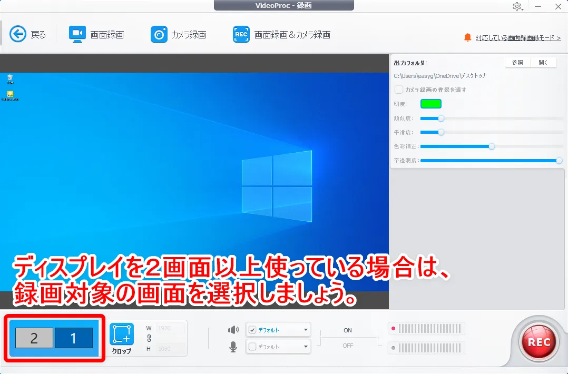This screenshot has height=374, width=568.
Task: Switch to 画面録画＆カメラ録画 mode tab
Action: click(292, 35)
